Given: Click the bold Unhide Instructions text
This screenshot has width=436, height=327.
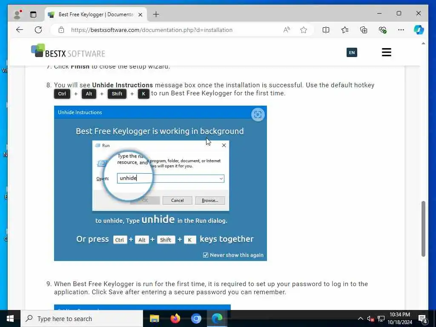Looking at the screenshot, I should (x=122, y=85).
